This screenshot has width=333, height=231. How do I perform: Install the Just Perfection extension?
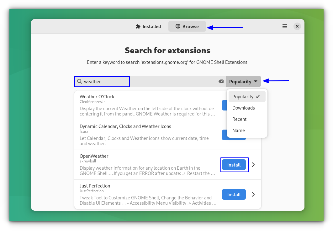(x=234, y=194)
